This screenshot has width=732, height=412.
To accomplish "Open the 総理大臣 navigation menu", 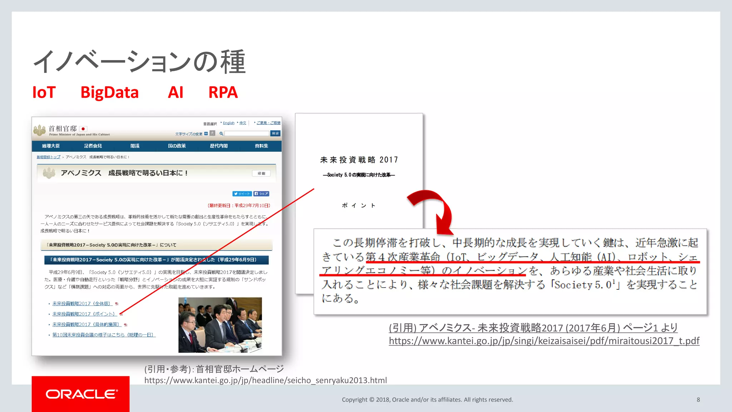I will coord(51,146).
